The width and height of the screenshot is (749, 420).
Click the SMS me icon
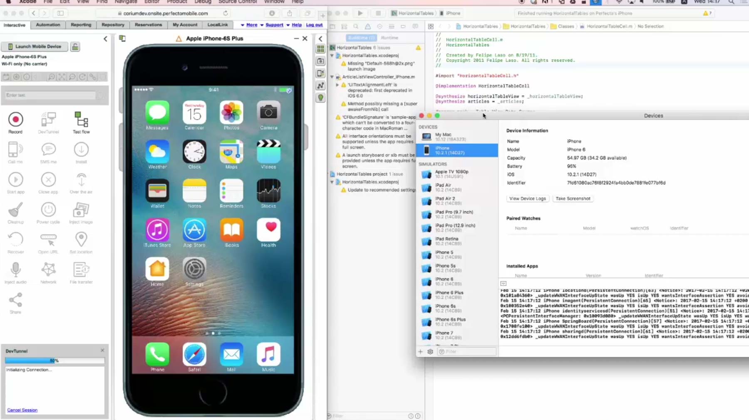pyautogui.click(x=48, y=150)
